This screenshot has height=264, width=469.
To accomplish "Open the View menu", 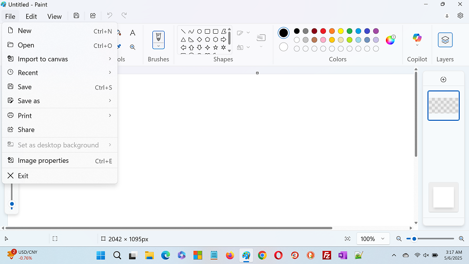I will (54, 16).
